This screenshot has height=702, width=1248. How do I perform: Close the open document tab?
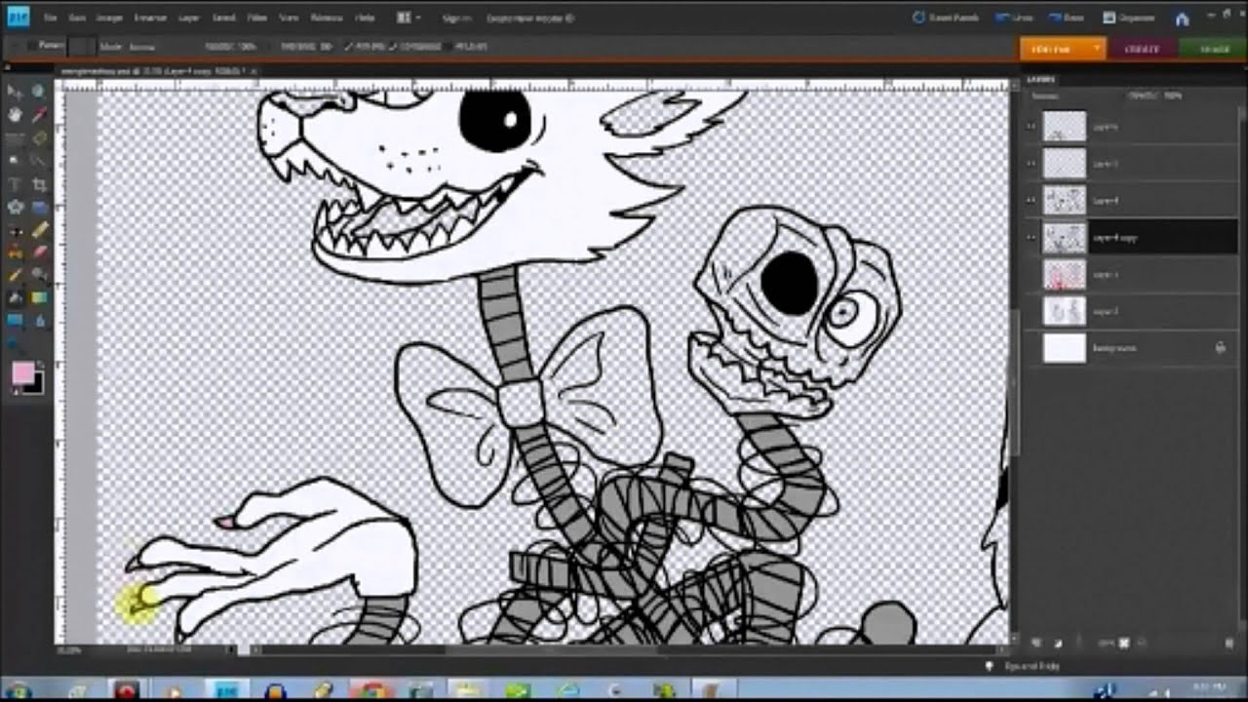click(254, 71)
